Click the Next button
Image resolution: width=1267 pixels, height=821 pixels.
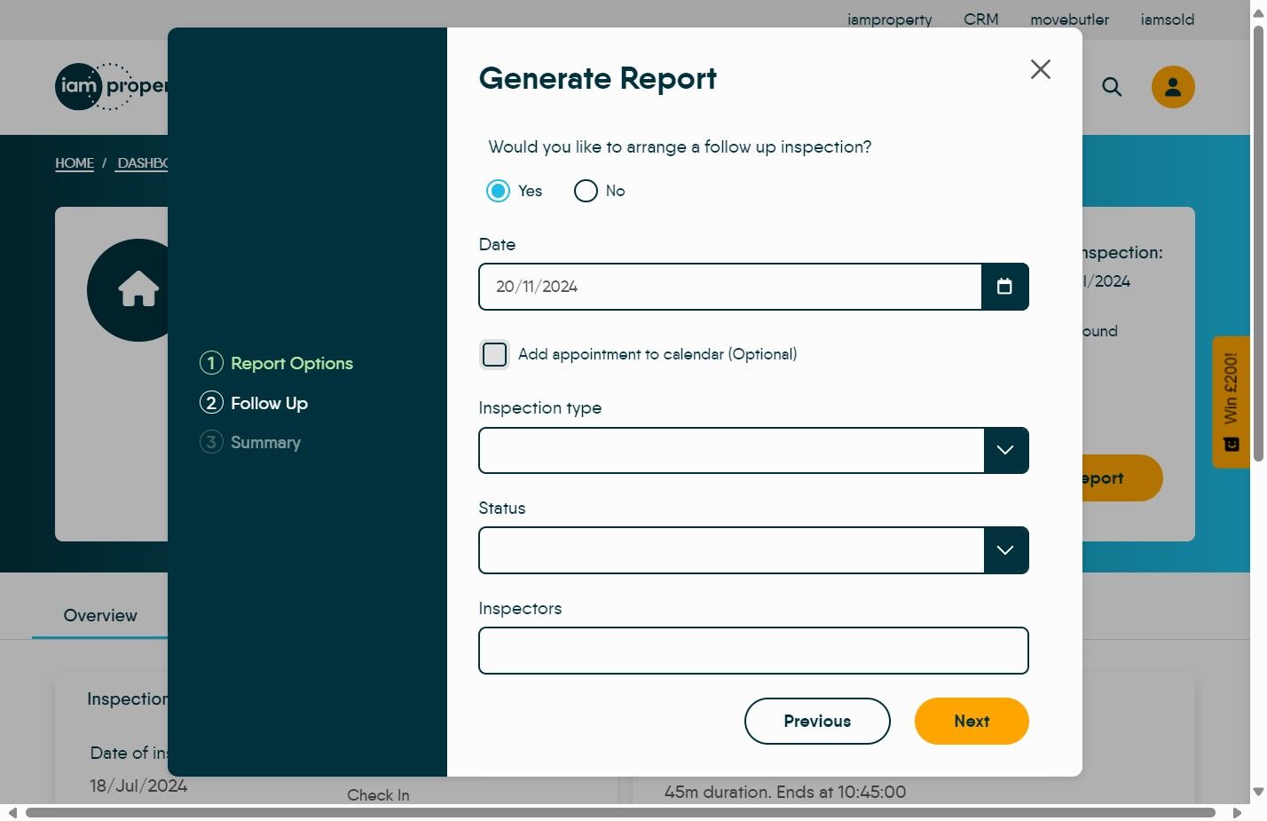971,721
